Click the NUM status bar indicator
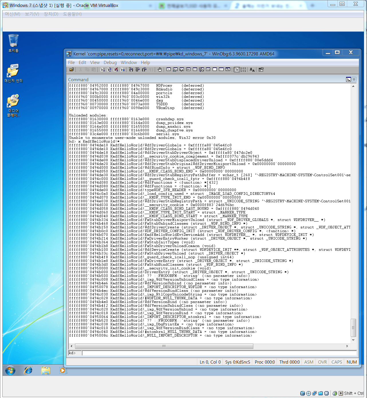 [352, 362]
